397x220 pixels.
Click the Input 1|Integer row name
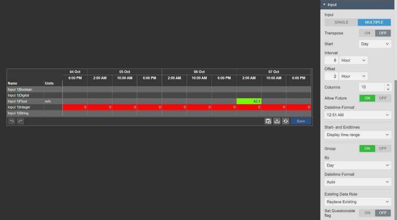click(x=19, y=107)
